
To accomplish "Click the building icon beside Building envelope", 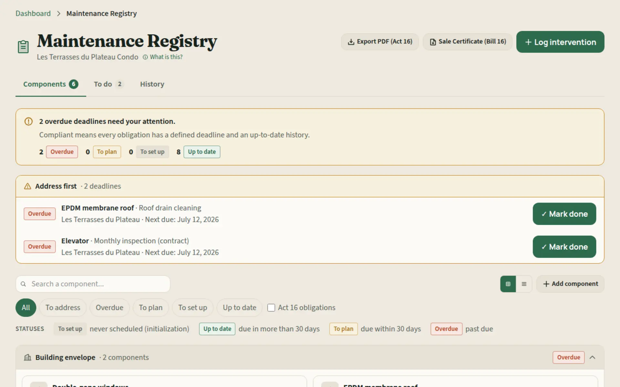I will click(x=28, y=357).
